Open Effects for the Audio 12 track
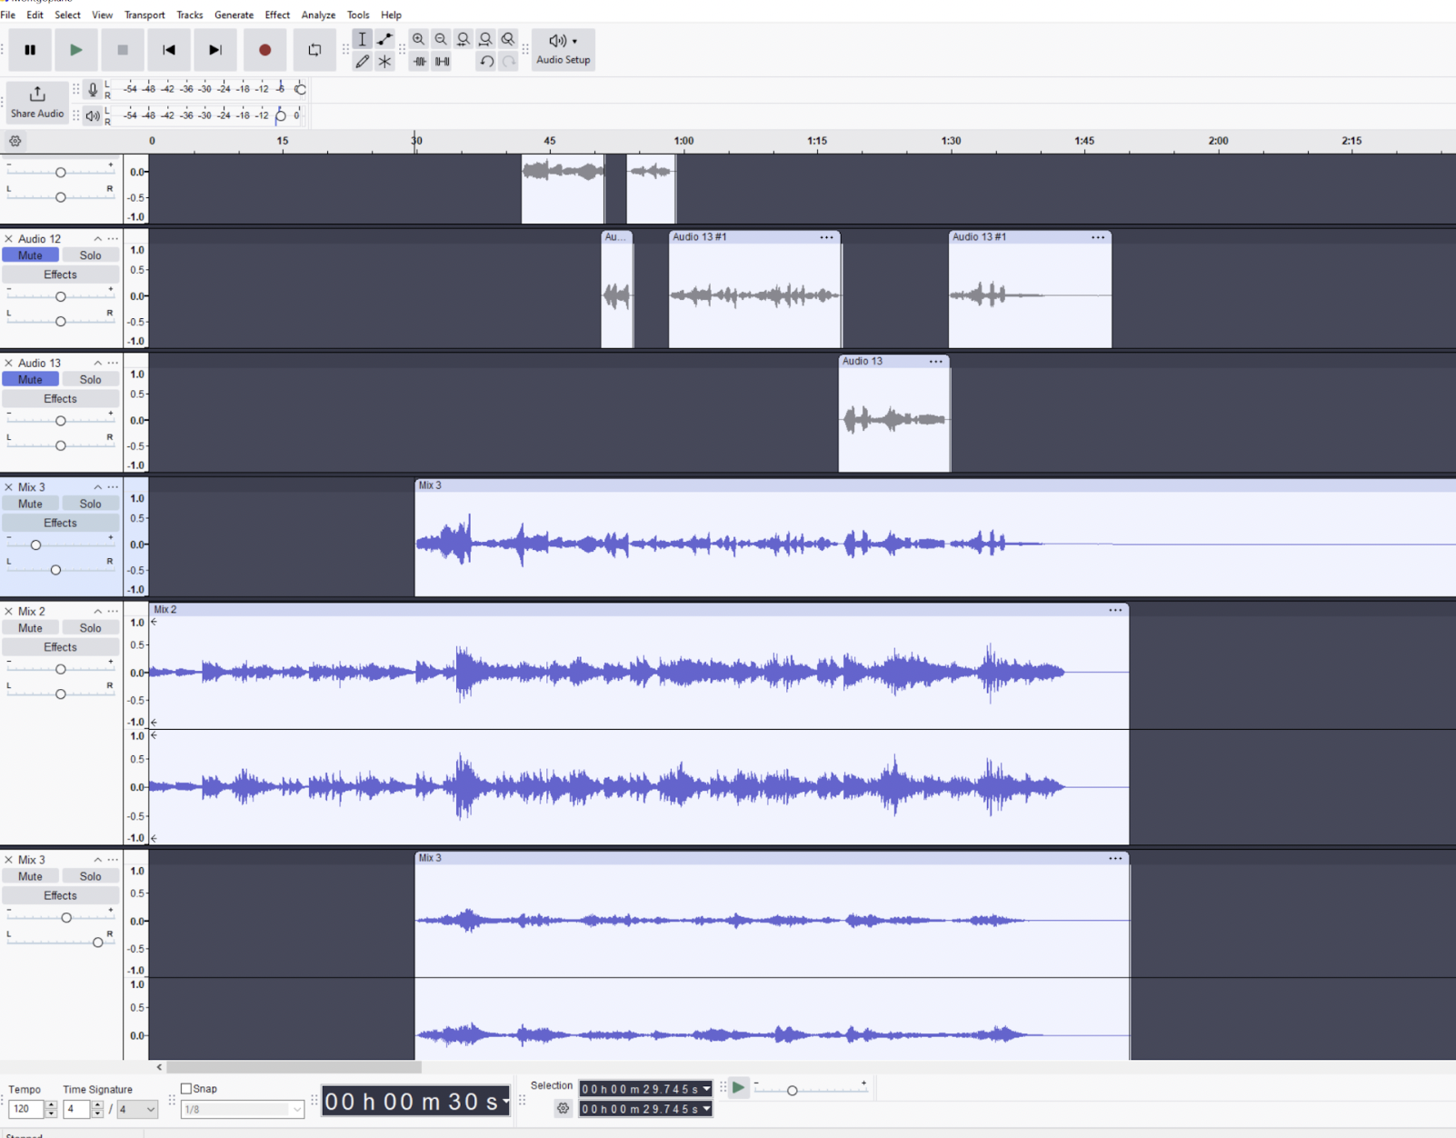Viewport: 1456px width, 1138px height. pyautogui.click(x=61, y=275)
